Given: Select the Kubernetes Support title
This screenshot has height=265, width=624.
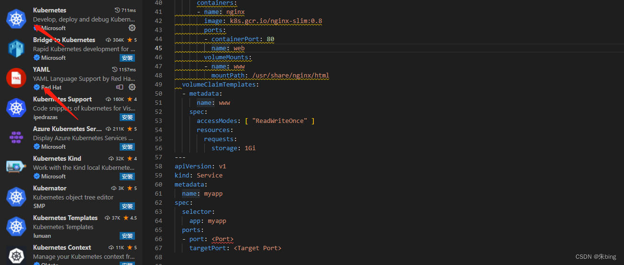Looking at the screenshot, I should coord(62,99).
